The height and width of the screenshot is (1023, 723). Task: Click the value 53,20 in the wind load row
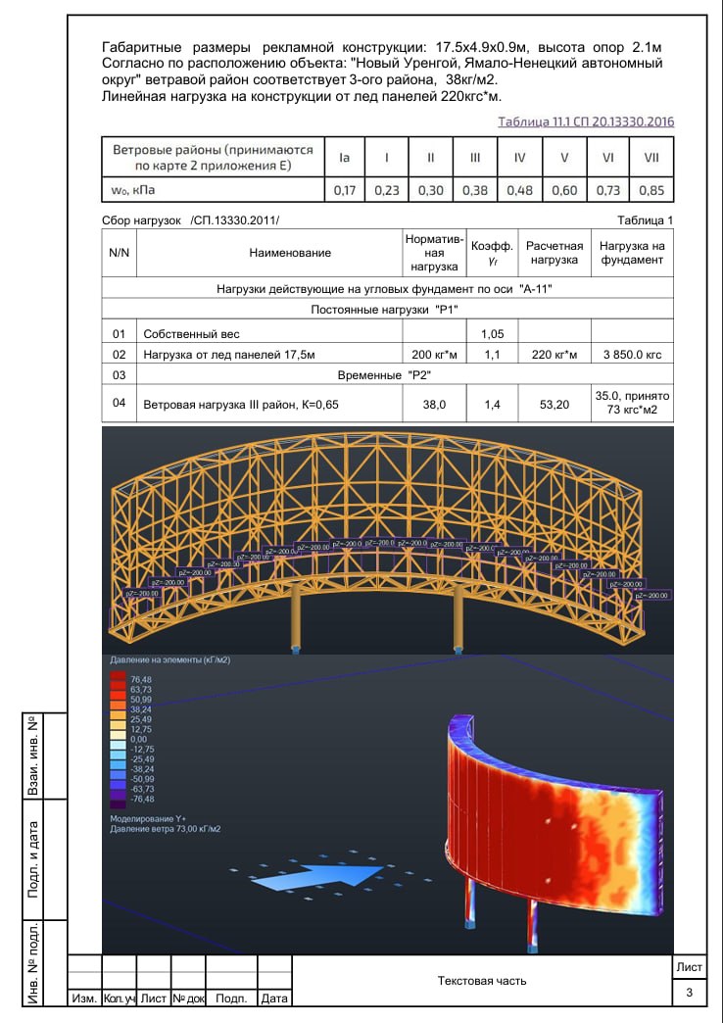click(x=554, y=405)
